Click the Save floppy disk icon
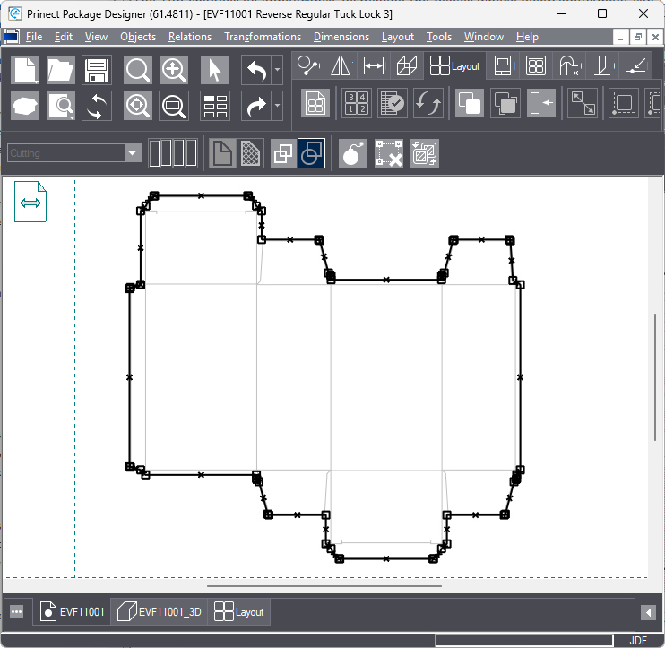This screenshot has width=665, height=648. 97,70
